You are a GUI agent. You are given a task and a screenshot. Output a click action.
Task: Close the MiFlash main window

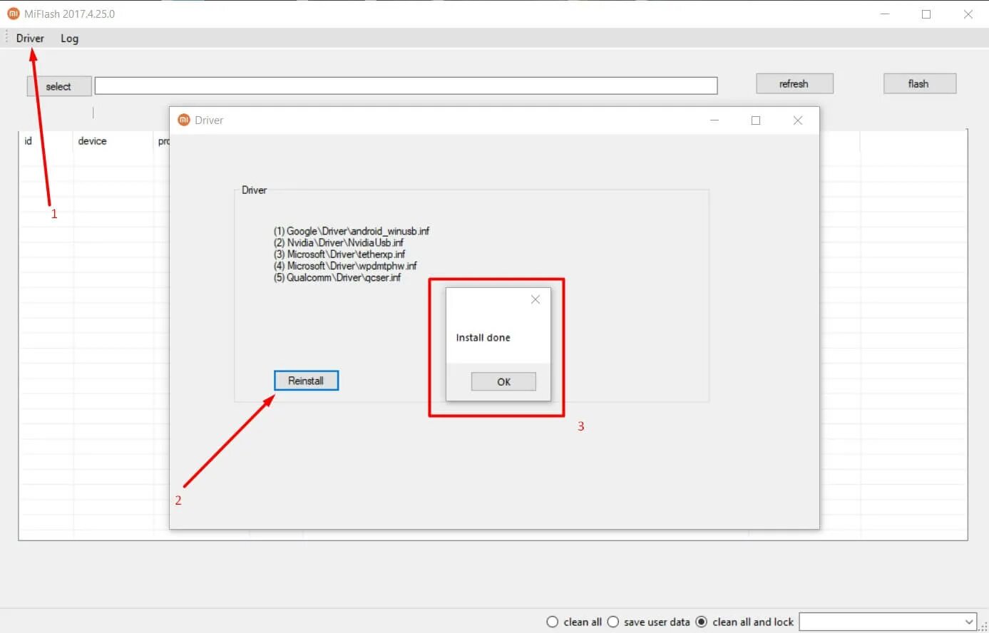968,14
